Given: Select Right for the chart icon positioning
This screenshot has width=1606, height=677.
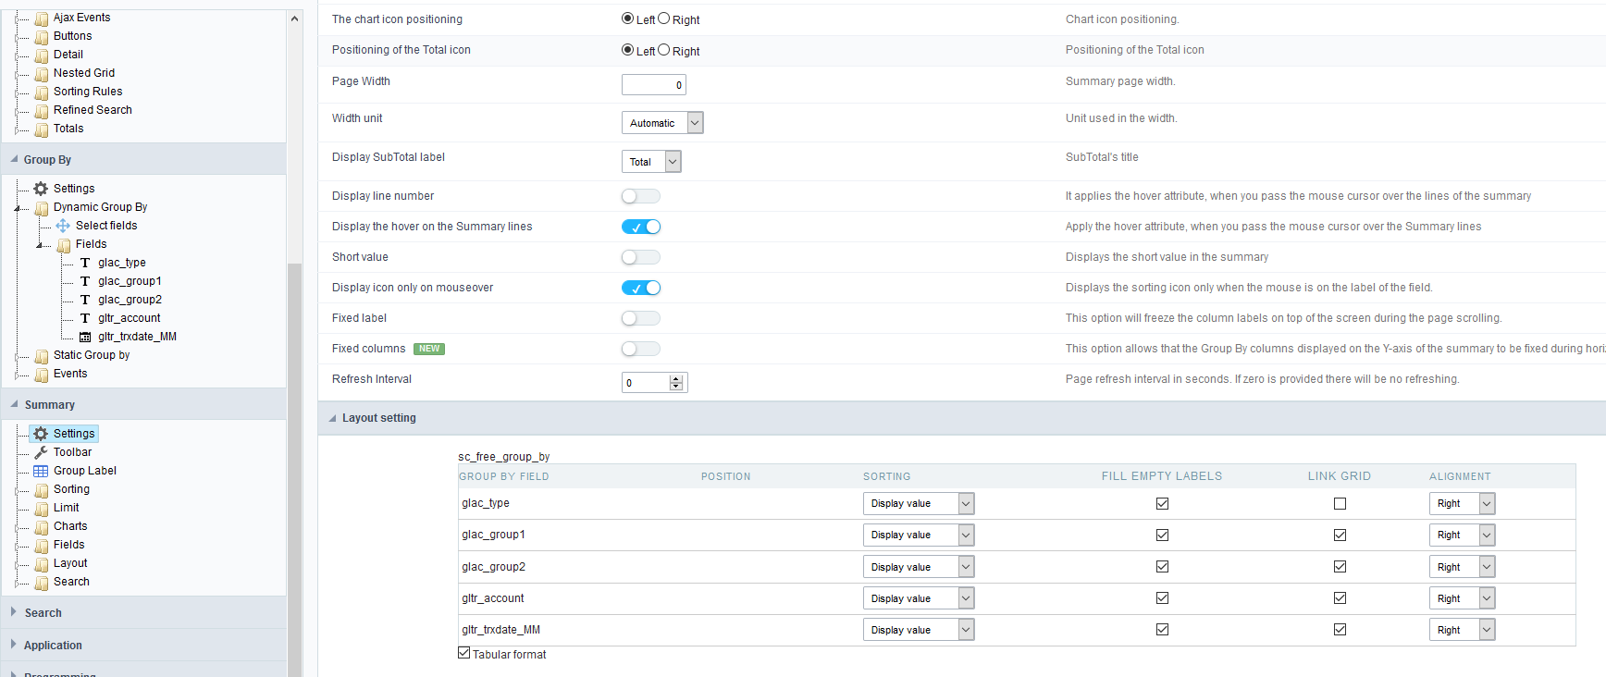Looking at the screenshot, I should coord(663,18).
